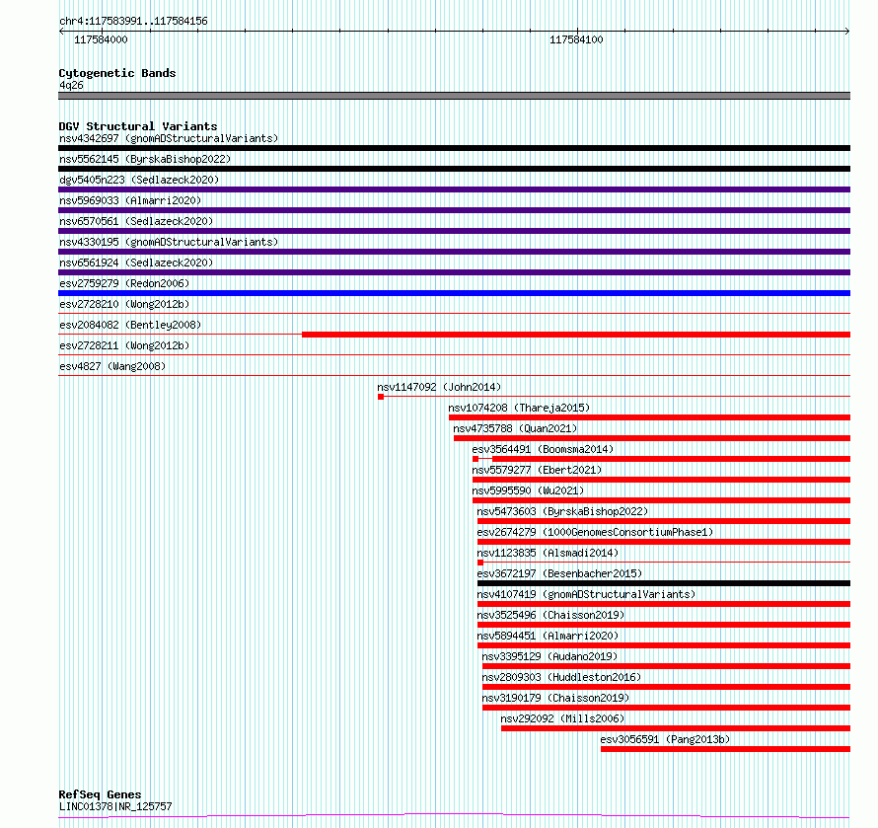Open nsv3395129 (Audano2019) variant
The width and height of the screenshot is (878, 828).
[x=549, y=656]
